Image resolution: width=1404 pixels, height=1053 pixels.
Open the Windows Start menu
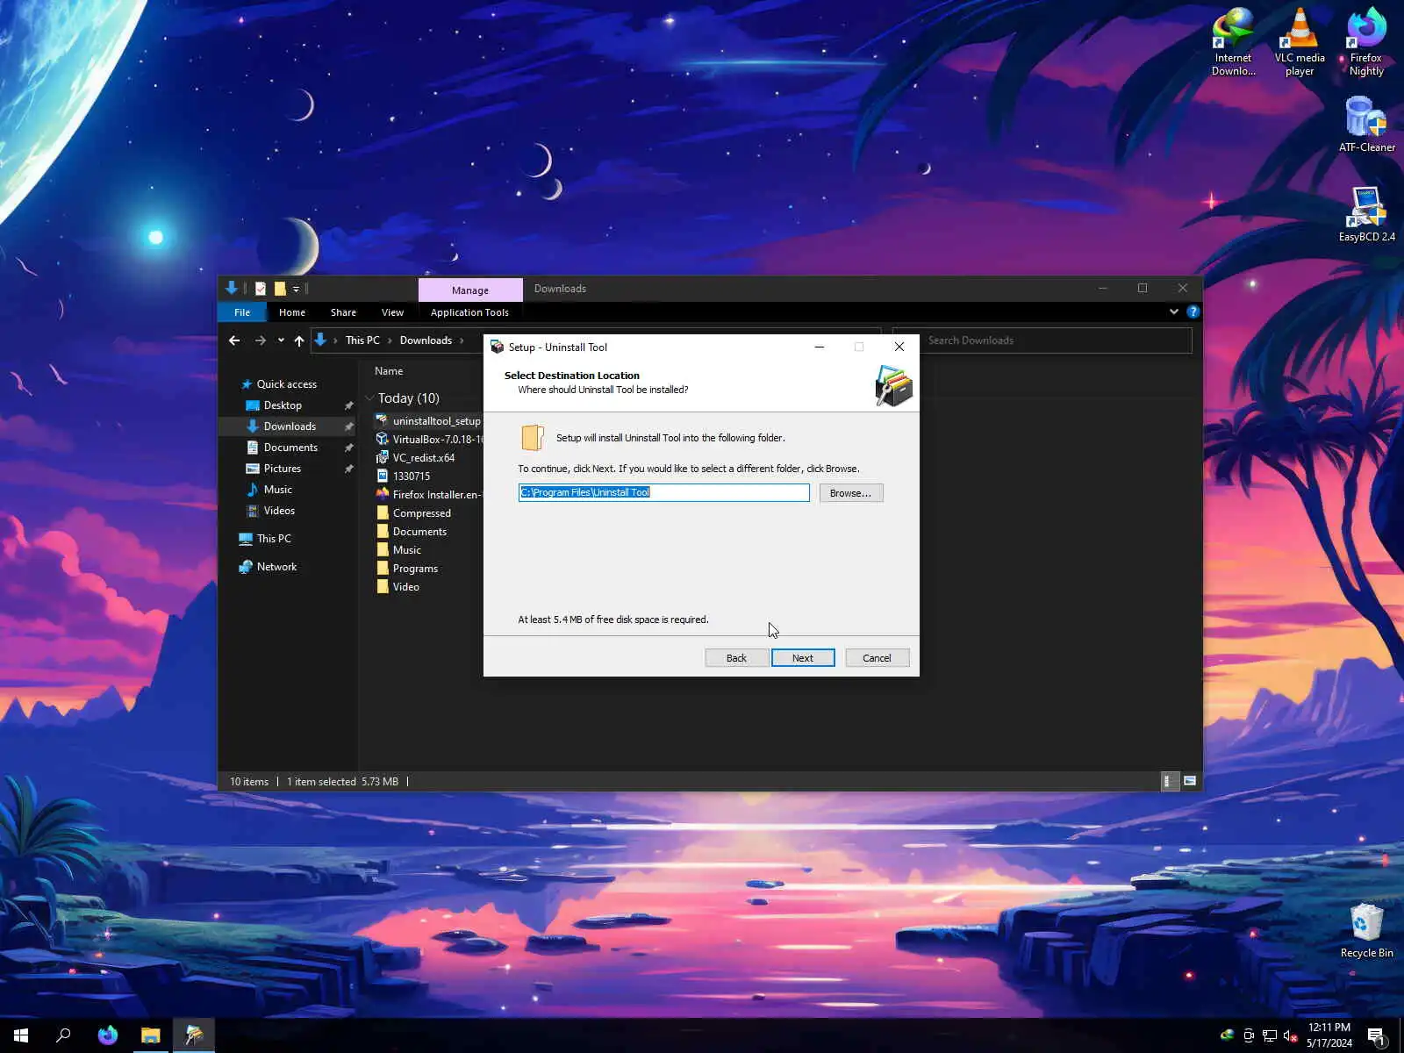point(21,1035)
